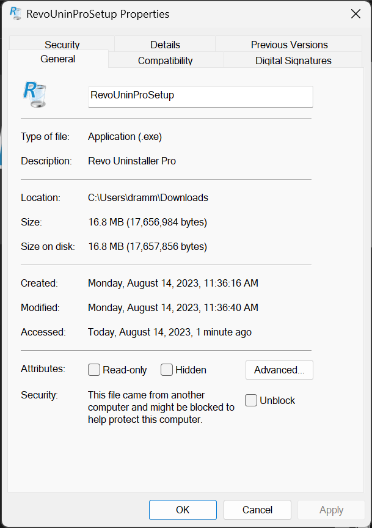The height and width of the screenshot is (528, 372).
Task: Switch to the Security tab
Action: [x=62, y=45]
